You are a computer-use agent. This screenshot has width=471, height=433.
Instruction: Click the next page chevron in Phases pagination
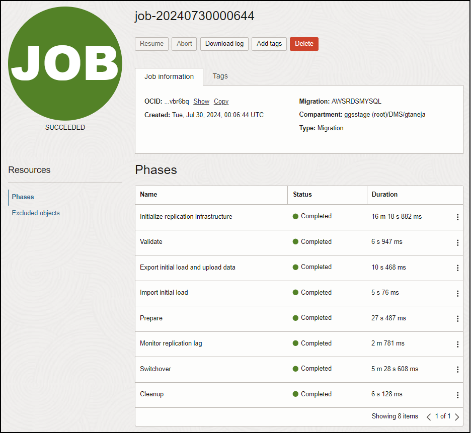tap(457, 416)
